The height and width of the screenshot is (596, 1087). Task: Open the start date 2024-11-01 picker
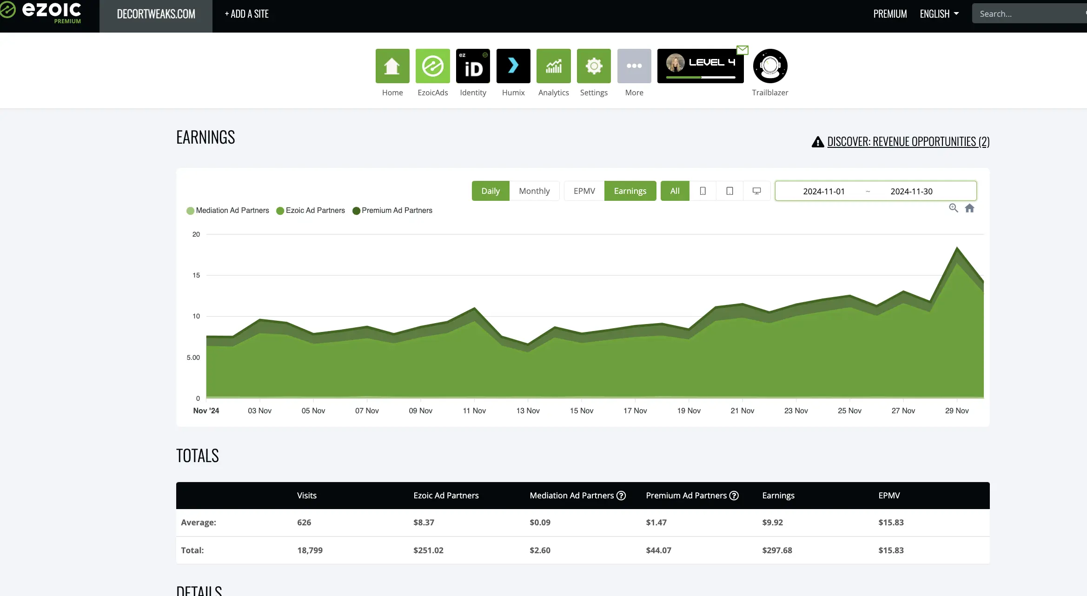click(x=824, y=192)
